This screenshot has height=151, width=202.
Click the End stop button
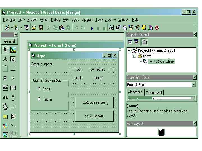pyautogui.click(x=104, y=28)
